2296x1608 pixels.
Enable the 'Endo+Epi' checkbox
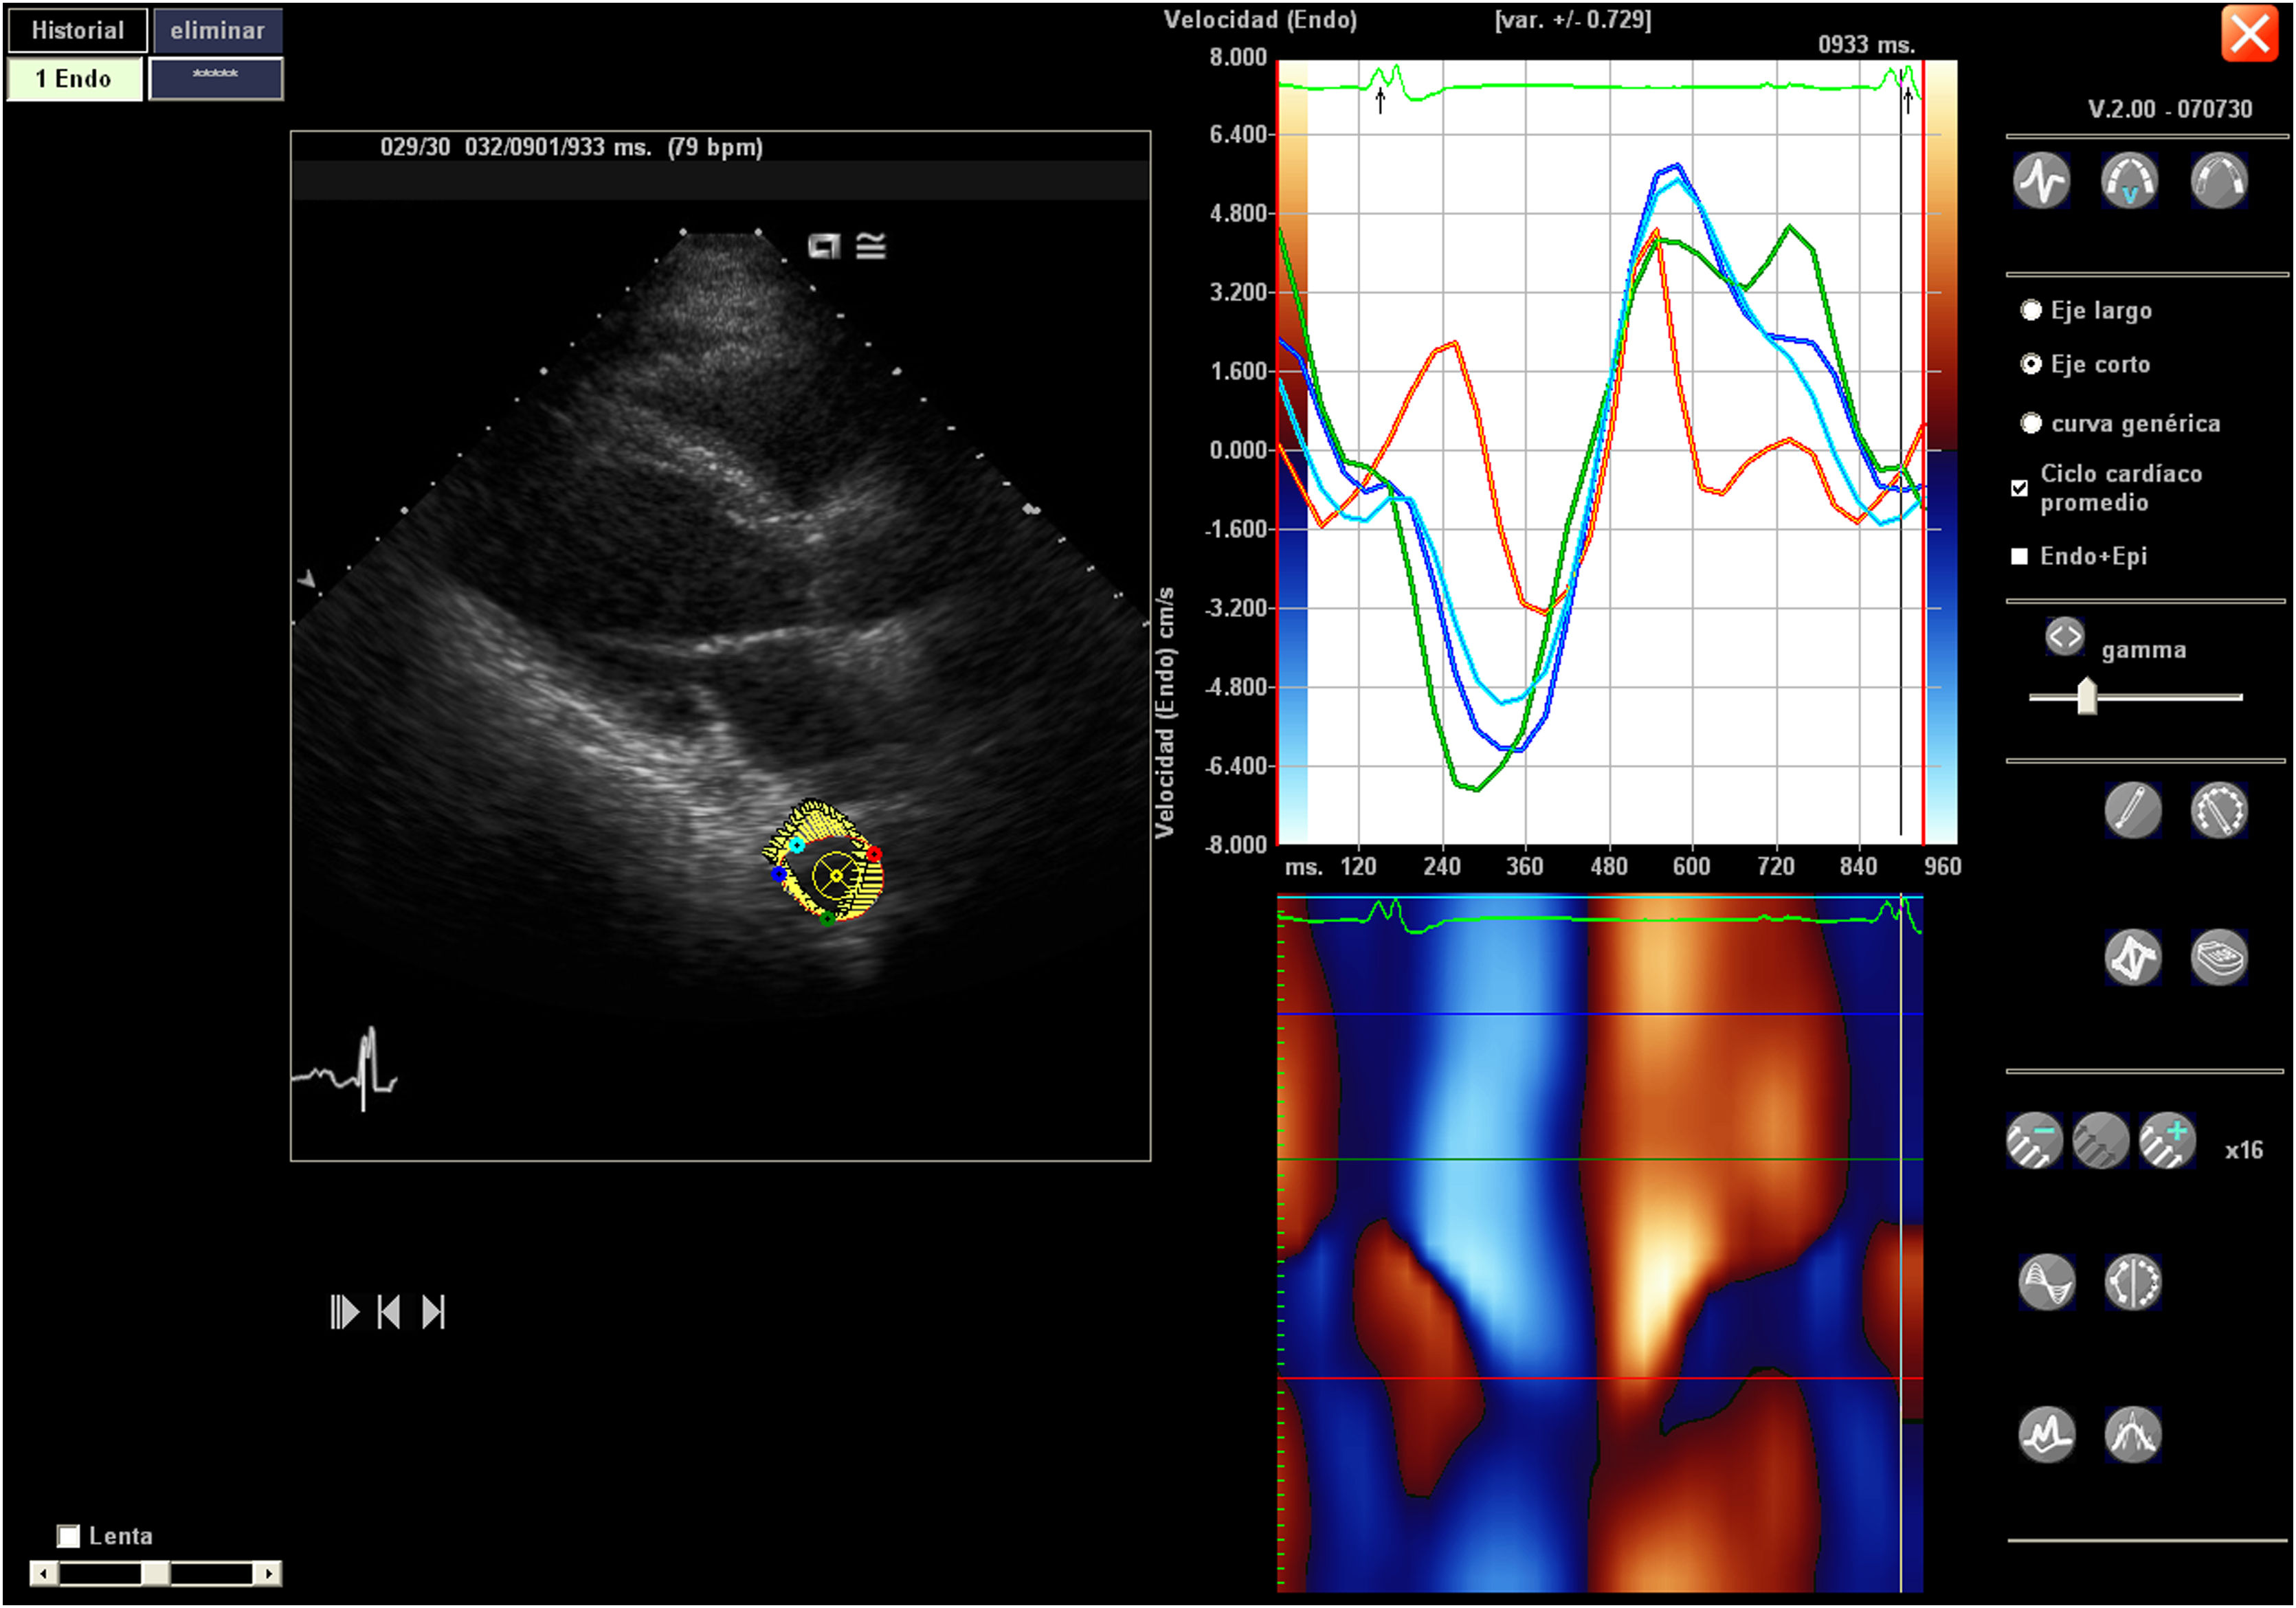tap(2019, 556)
